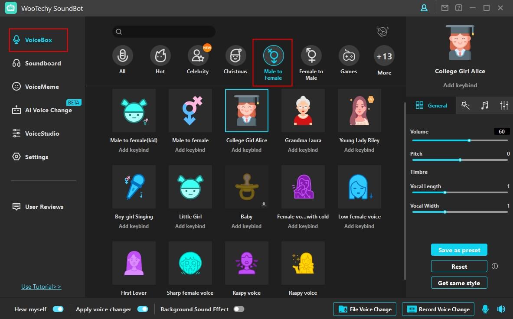Open the VoiceMeme section

[x=36, y=87]
